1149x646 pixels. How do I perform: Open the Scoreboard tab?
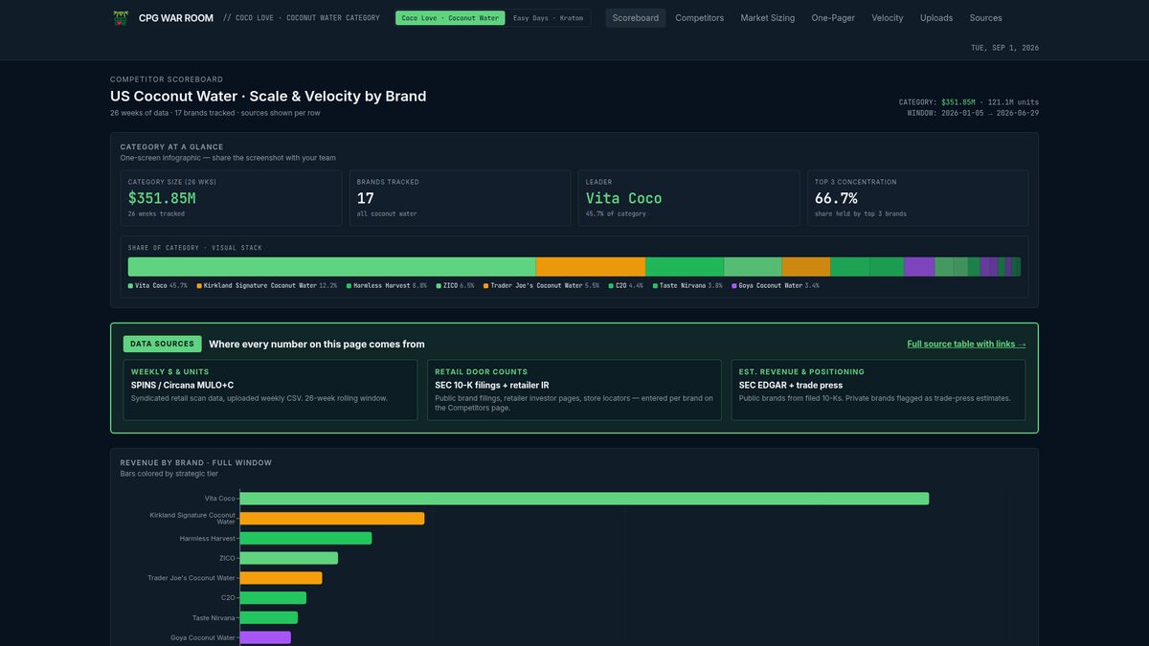click(636, 18)
